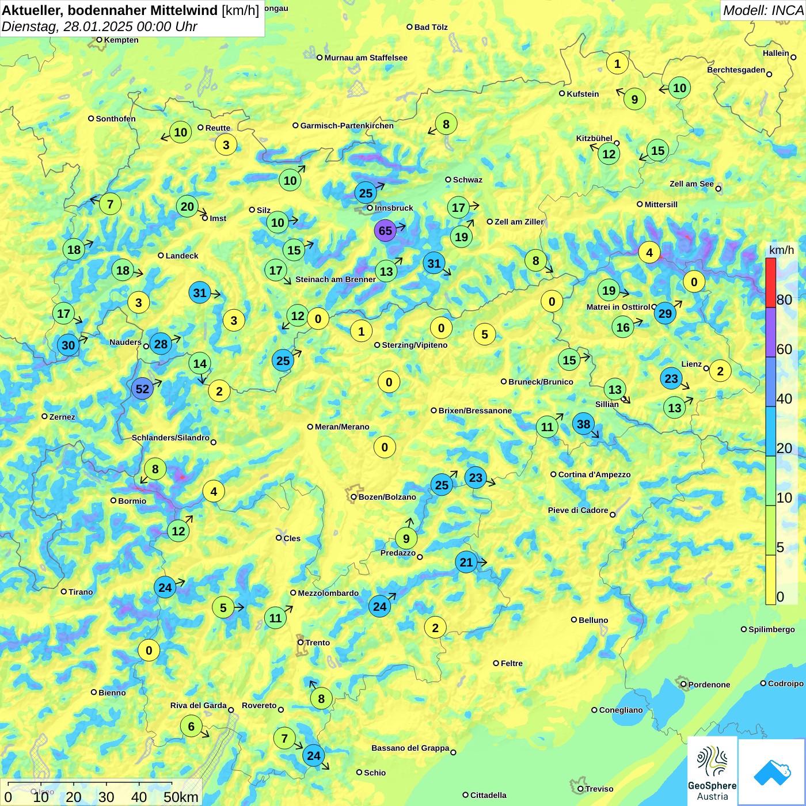This screenshot has height=806, width=806.
Task: Click the Meran/Merano label
Action: coord(342,427)
